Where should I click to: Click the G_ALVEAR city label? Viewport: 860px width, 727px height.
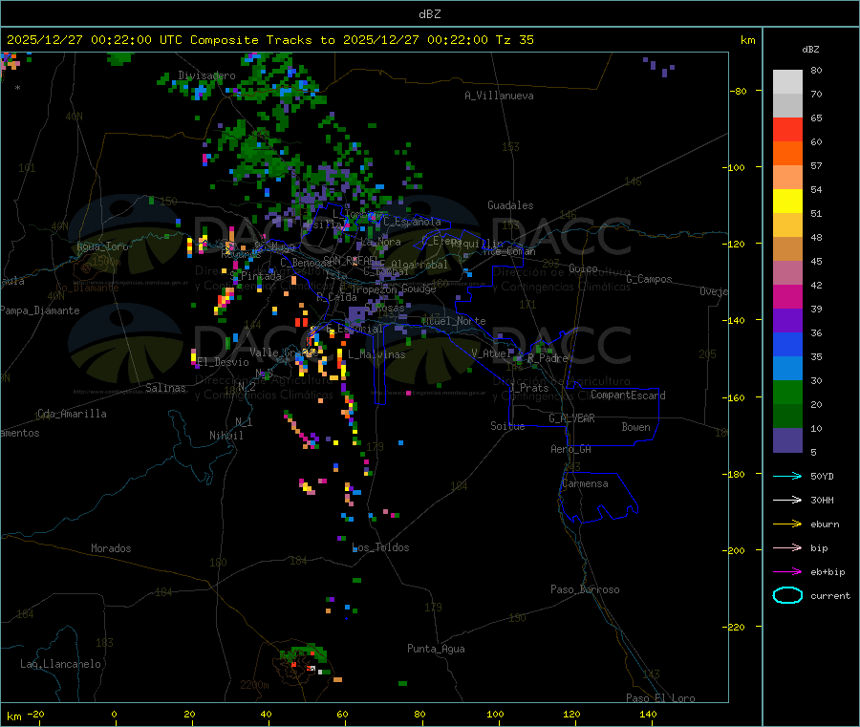pos(571,418)
